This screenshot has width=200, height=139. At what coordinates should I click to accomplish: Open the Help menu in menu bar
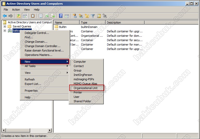pyautogui.click(x=37, y=10)
